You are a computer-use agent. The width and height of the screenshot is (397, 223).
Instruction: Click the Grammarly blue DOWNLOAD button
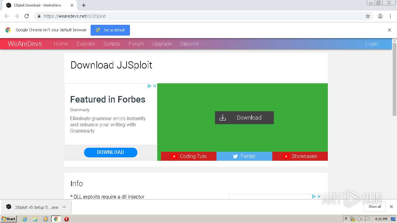pos(111,152)
